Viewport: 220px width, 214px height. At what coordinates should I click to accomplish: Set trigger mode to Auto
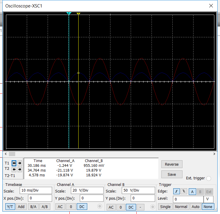(x=195, y=207)
